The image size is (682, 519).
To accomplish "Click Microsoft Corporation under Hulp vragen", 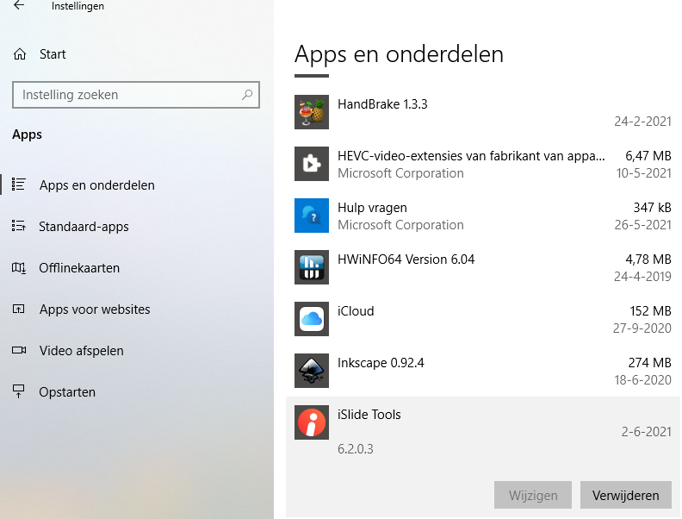I will 400,225.
